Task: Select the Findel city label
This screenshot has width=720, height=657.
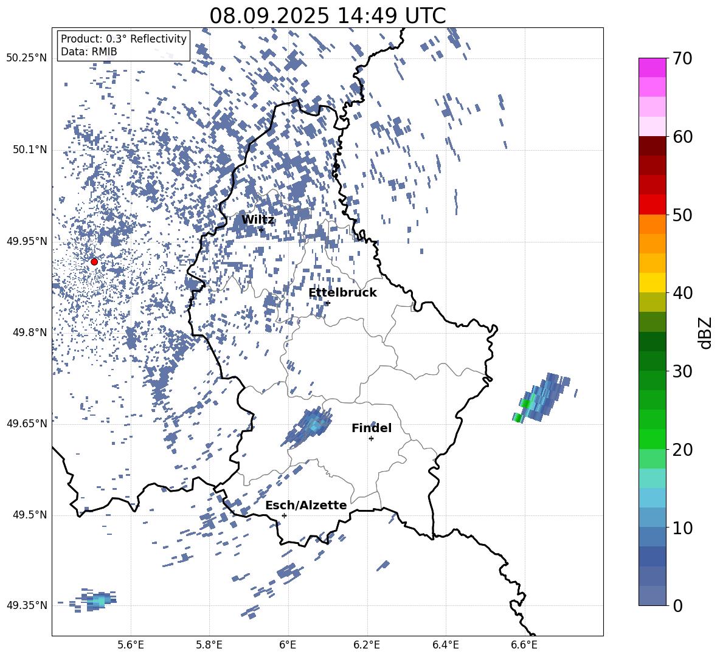Action: (x=372, y=428)
